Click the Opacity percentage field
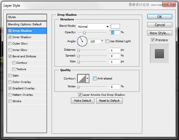Image resolution: width=179 pixels, height=140 pixels. [x=114, y=33]
